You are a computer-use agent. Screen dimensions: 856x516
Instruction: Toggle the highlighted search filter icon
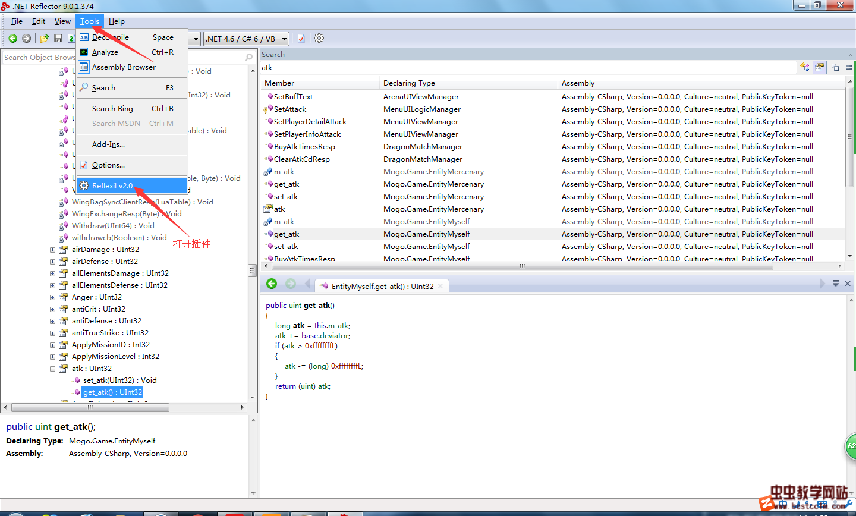click(820, 67)
